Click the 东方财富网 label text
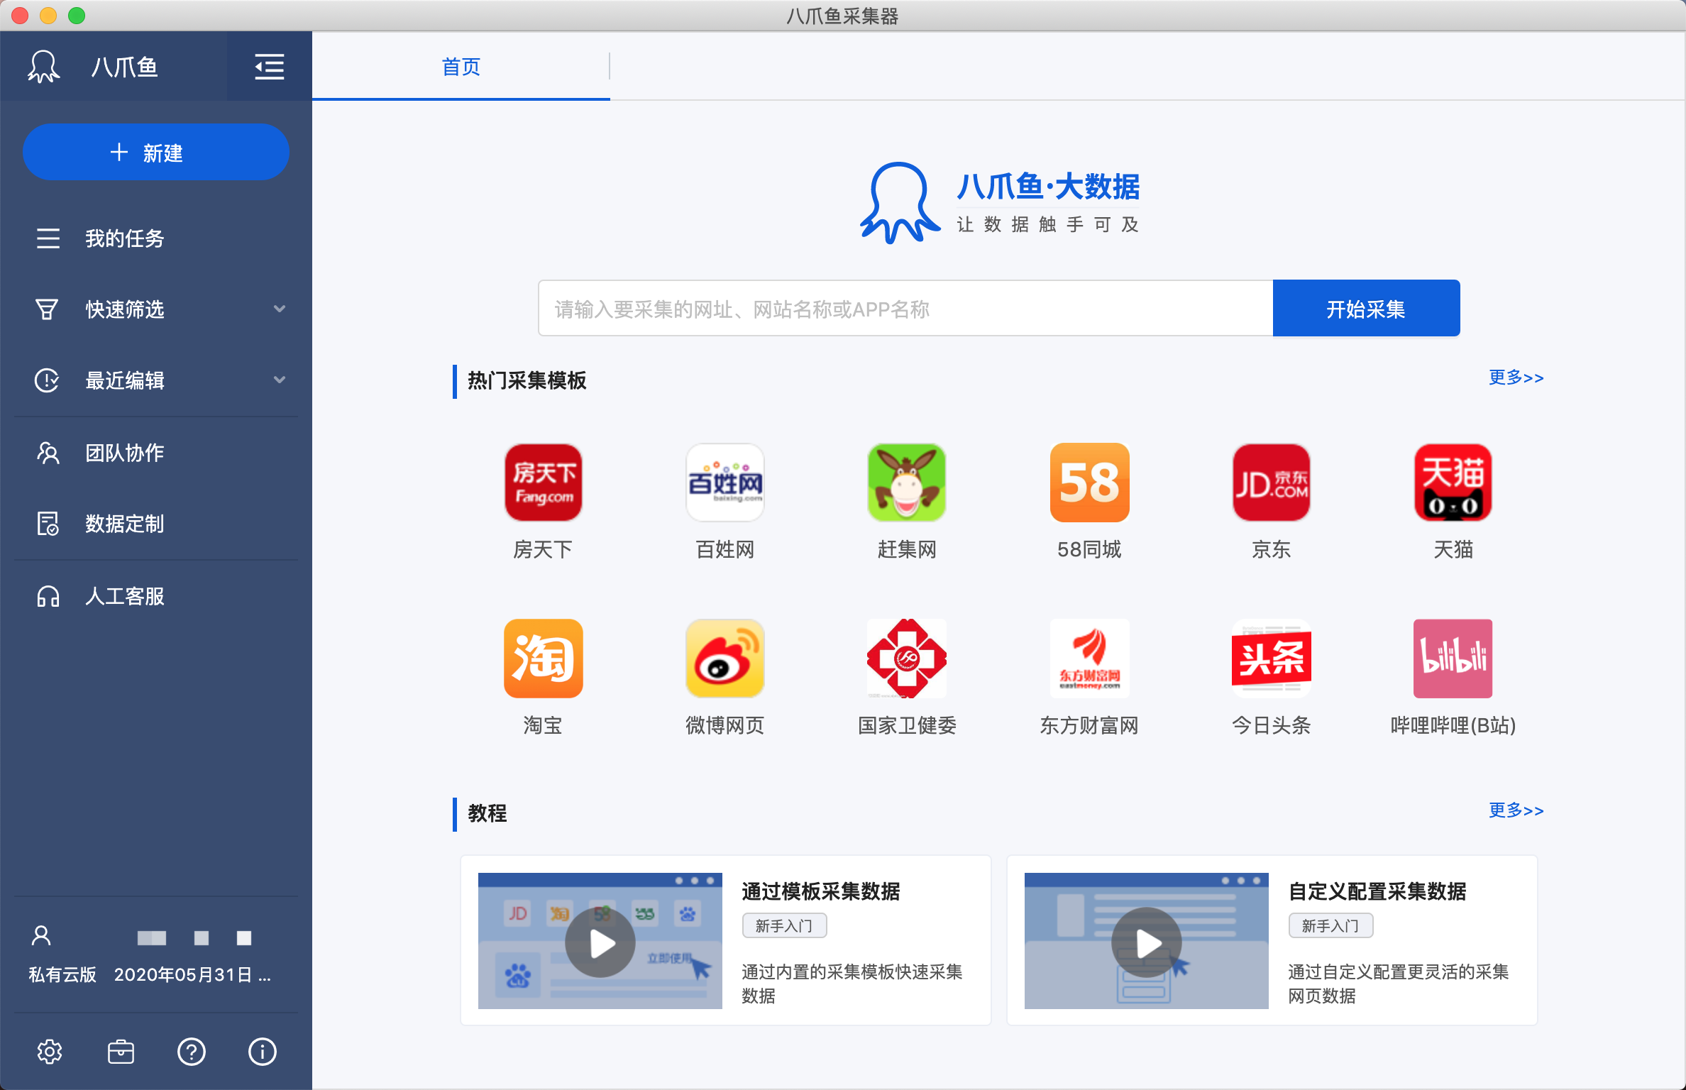Screen dimensions: 1686x1090 1089,725
